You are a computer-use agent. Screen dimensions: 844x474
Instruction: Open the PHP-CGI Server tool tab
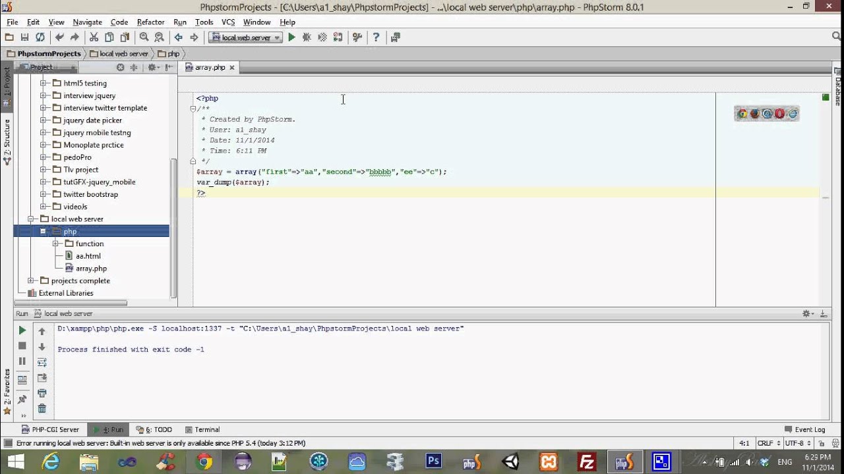tap(51, 429)
